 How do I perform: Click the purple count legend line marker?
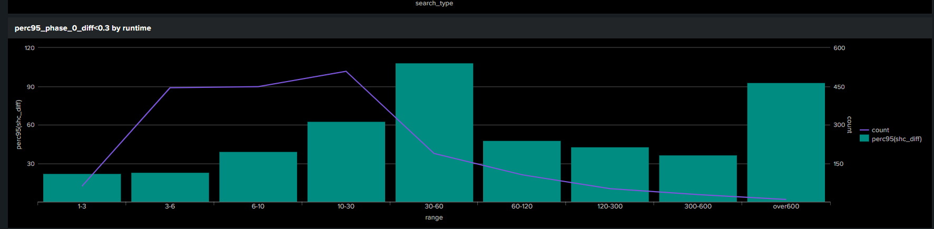[864, 130]
